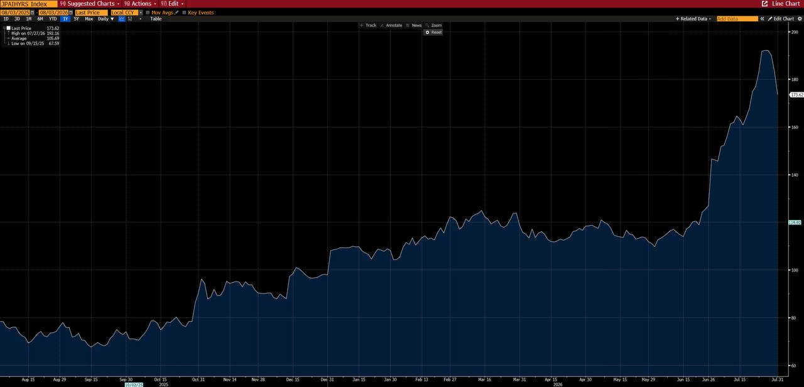The image size is (804, 387).
Task: Select the Max time range
Action: [x=89, y=19]
